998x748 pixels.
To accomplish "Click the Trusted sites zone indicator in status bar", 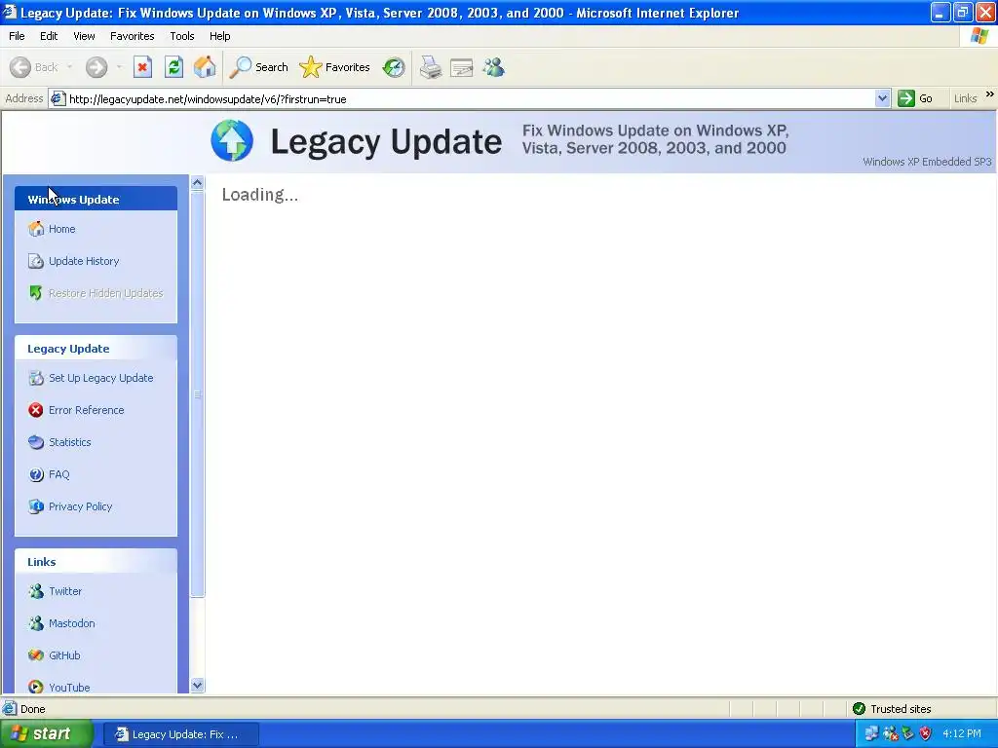I will click(893, 709).
